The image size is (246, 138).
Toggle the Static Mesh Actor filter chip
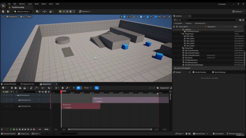click(200, 23)
